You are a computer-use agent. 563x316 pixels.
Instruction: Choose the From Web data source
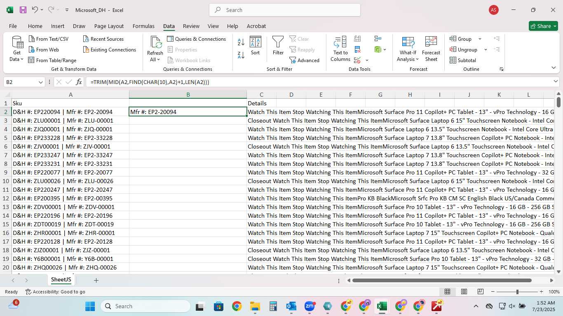coord(43,50)
